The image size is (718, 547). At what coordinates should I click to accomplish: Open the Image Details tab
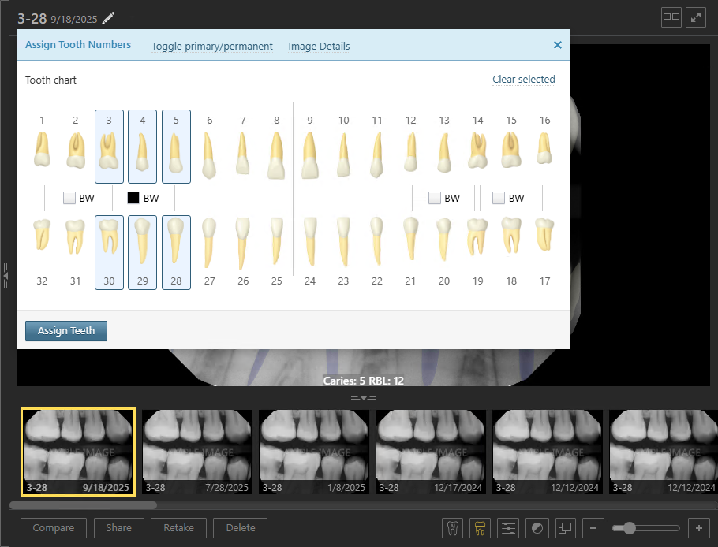319,47
